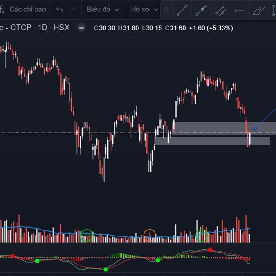Click the open price value O30.30
This screenshot has width=276, height=276.
tap(104, 28)
